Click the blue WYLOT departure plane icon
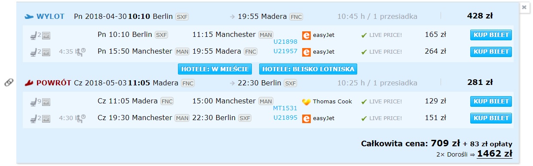The width and height of the screenshot is (533, 166). coord(29,17)
